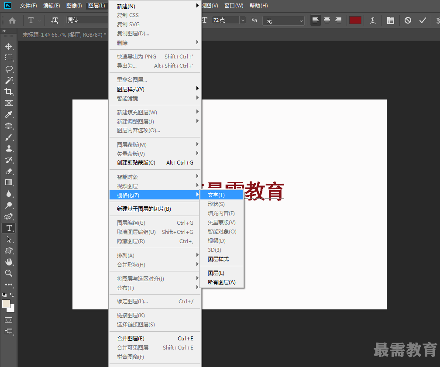The image size is (440, 367).
Task: Set center align text
Action: (327, 21)
